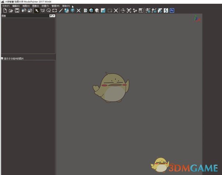Open in Photoshop with Ps icon
The image size is (222, 175).
(172, 11)
